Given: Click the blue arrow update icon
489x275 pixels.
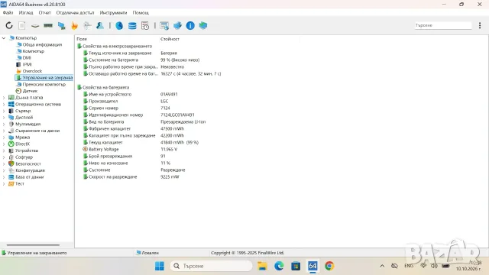Looking at the screenshot, I should pos(177,25).
